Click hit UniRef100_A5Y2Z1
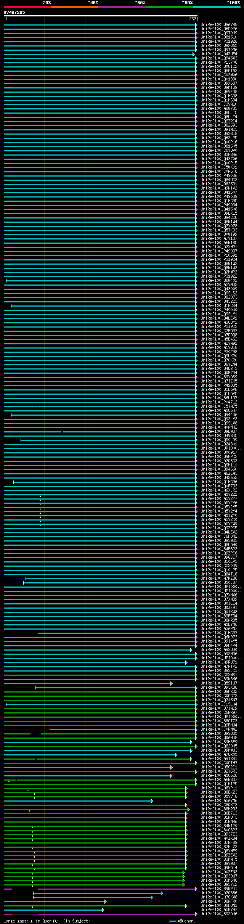Viewport: 244px width, 924px height. click(x=219, y=494)
